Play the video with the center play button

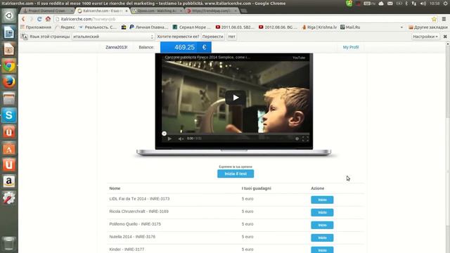click(x=236, y=98)
